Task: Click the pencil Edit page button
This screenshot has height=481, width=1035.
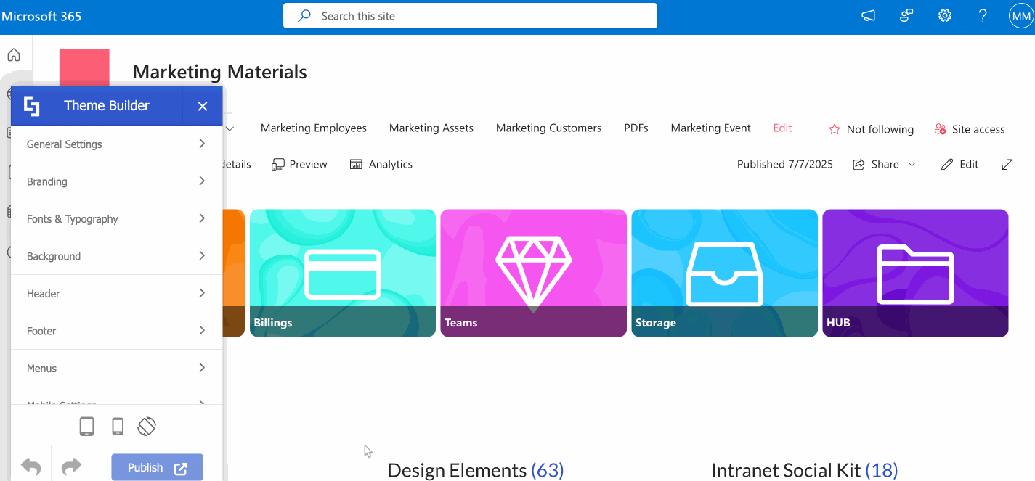Action: pos(959,165)
